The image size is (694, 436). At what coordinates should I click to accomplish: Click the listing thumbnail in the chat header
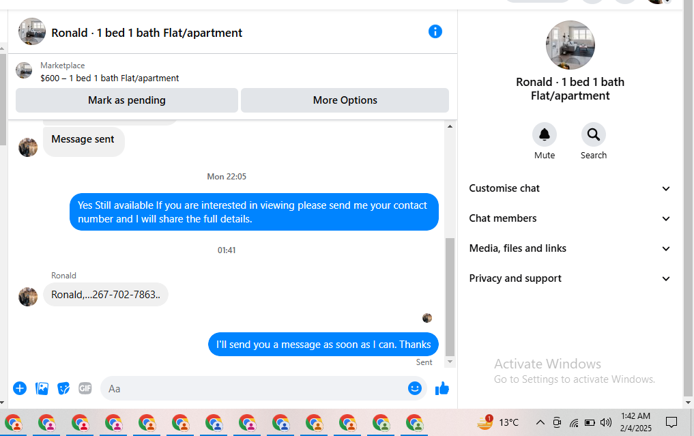click(x=32, y=31)
